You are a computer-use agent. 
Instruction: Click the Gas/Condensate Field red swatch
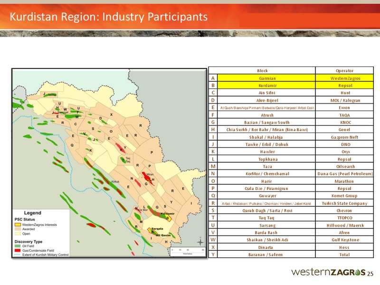pos(18,250)
